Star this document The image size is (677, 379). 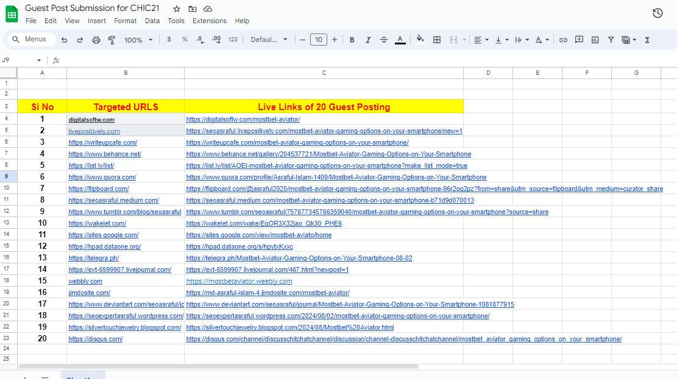[x=177, y=9]
